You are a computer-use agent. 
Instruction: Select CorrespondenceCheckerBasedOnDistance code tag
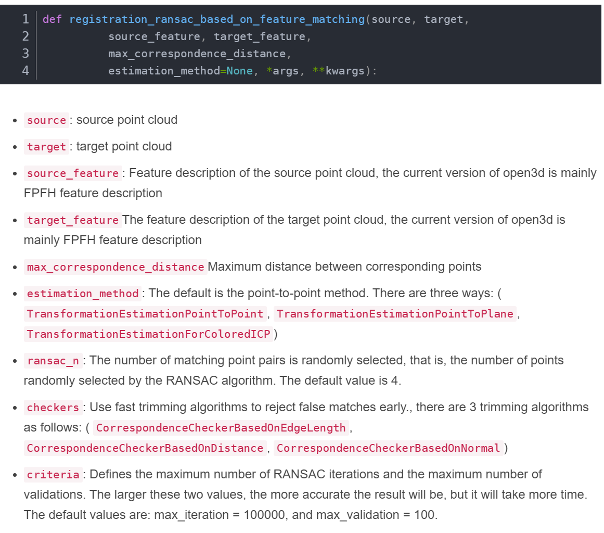(144, 448)
